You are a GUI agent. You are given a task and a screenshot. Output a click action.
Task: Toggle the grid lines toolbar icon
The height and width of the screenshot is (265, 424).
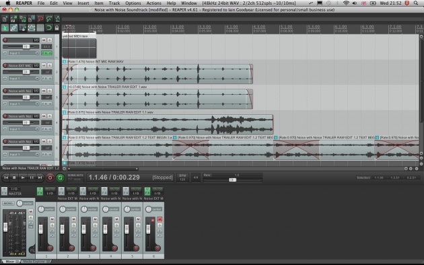40,28
